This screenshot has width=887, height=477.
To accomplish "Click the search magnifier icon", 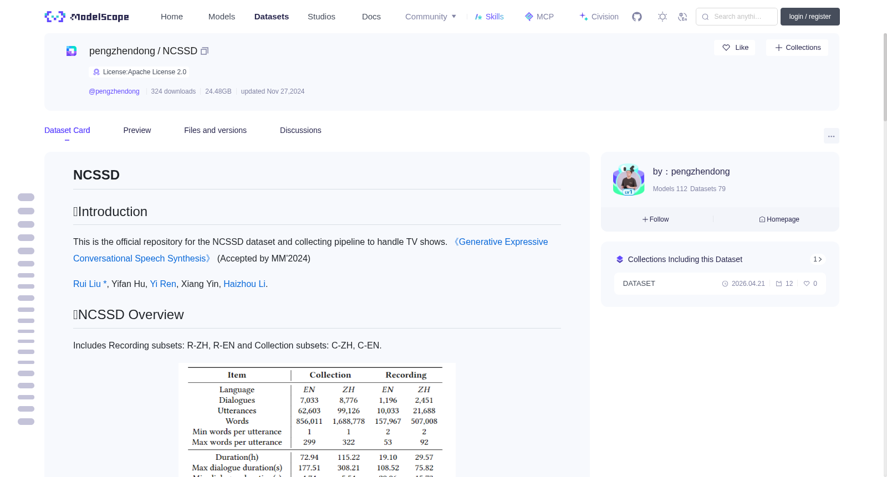I will click(x=705, y=17).
